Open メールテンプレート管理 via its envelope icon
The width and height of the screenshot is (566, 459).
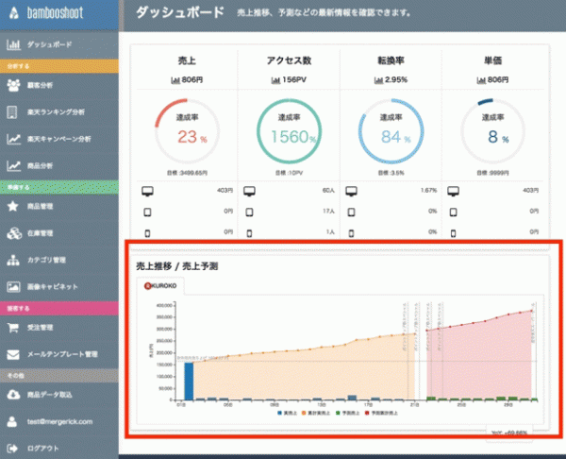click(x=13, y=354)
